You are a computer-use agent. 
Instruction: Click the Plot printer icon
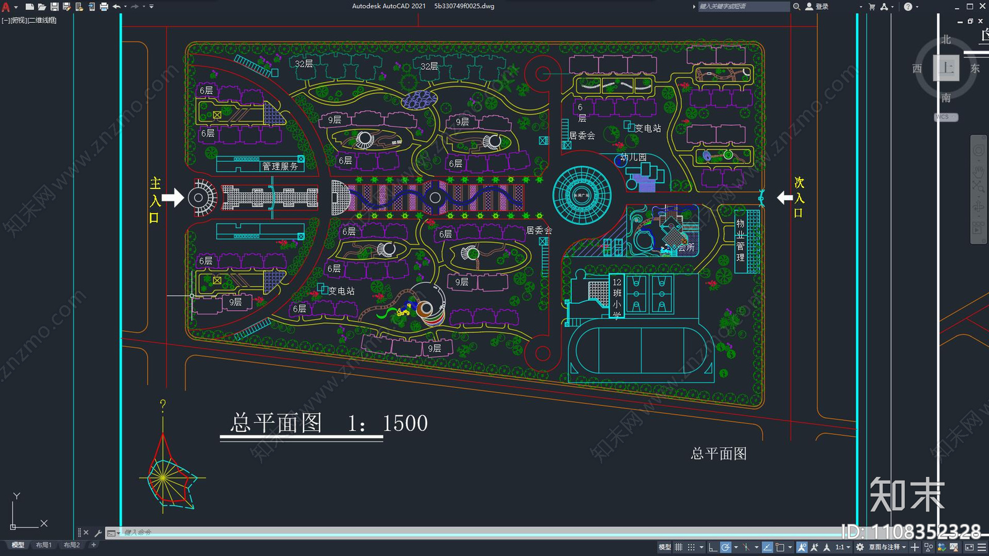(x=104, y=7)
